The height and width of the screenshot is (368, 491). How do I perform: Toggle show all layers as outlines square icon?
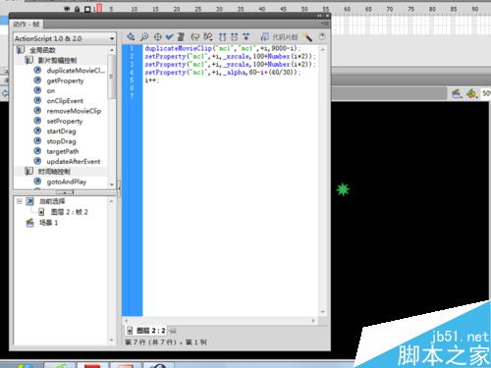(x=87, y=9)
